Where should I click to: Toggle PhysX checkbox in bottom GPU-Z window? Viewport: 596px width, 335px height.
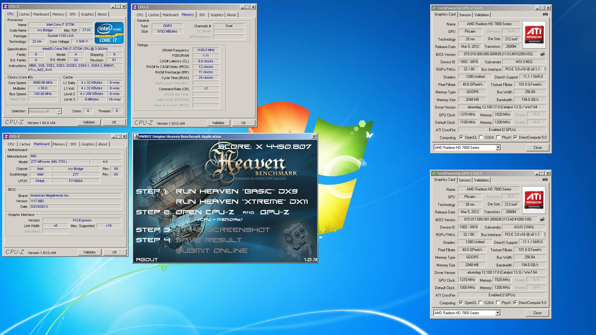(498, 303)
